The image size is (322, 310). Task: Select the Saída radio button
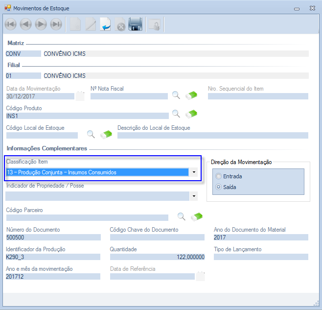tap(218, 187)
